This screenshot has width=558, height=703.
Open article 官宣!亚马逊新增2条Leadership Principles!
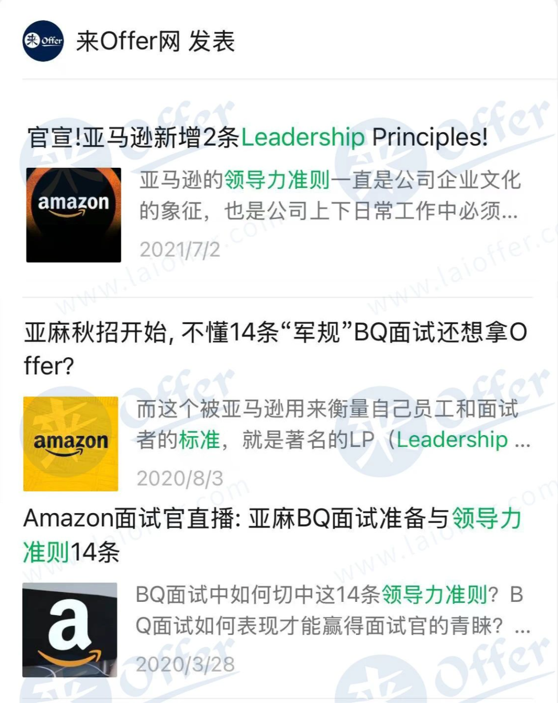click(x=257, y=137)
